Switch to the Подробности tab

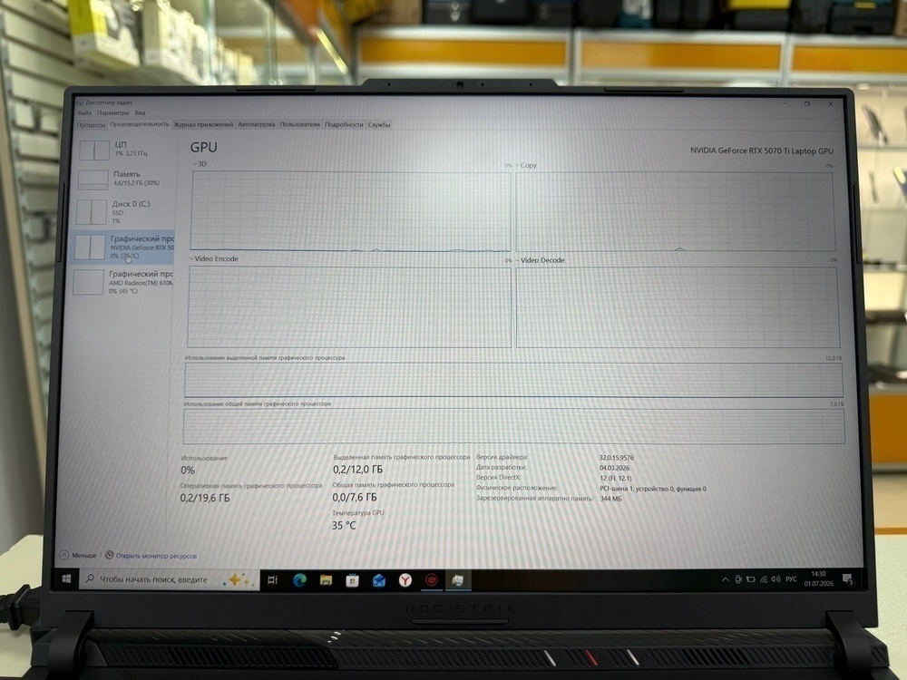(344, 124)
